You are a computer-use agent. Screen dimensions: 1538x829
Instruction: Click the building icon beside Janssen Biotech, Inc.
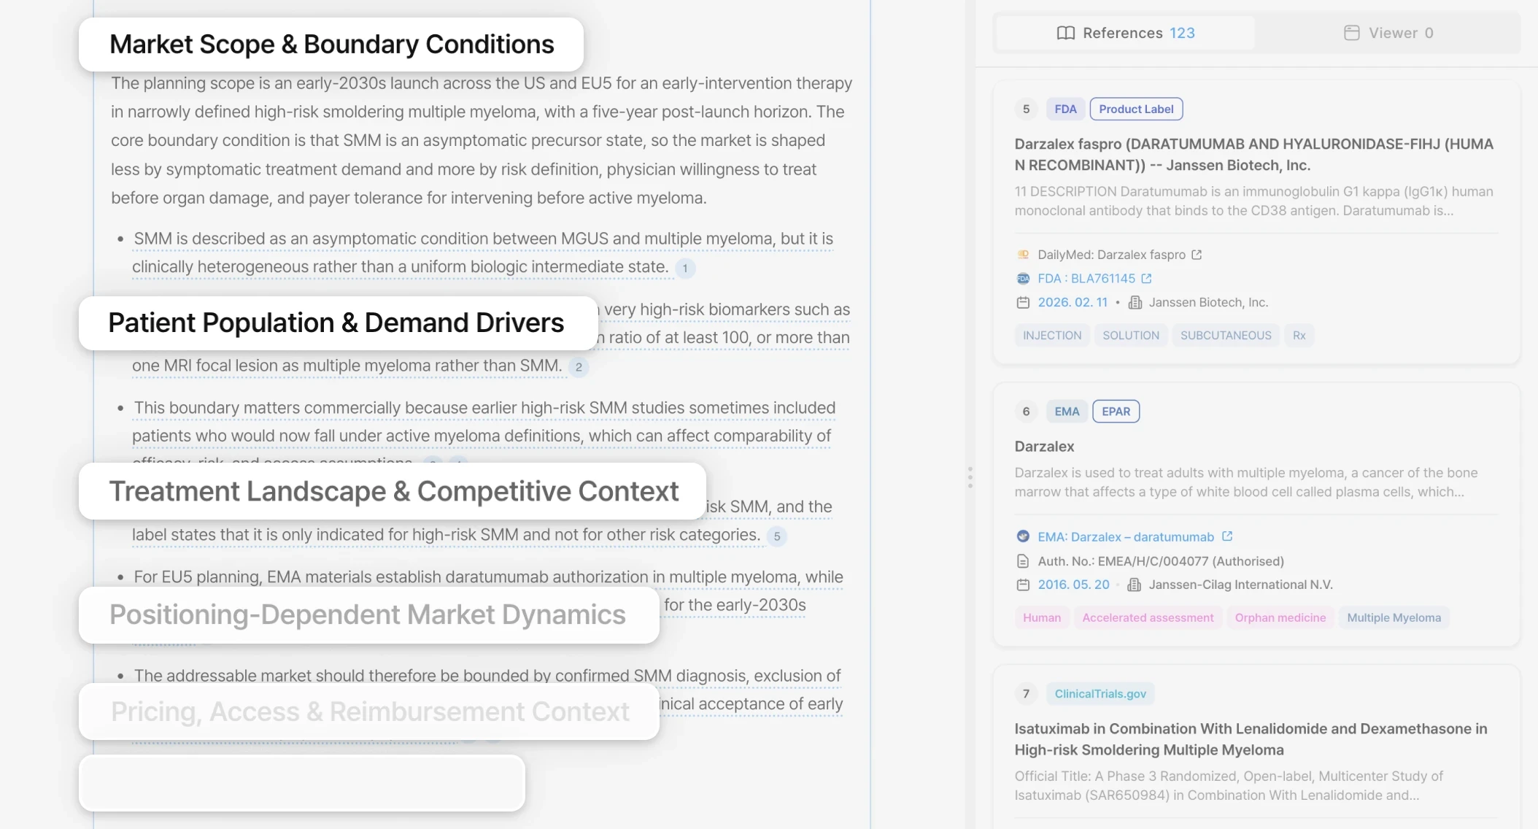pyautogui.click(x=1135, y=302)
